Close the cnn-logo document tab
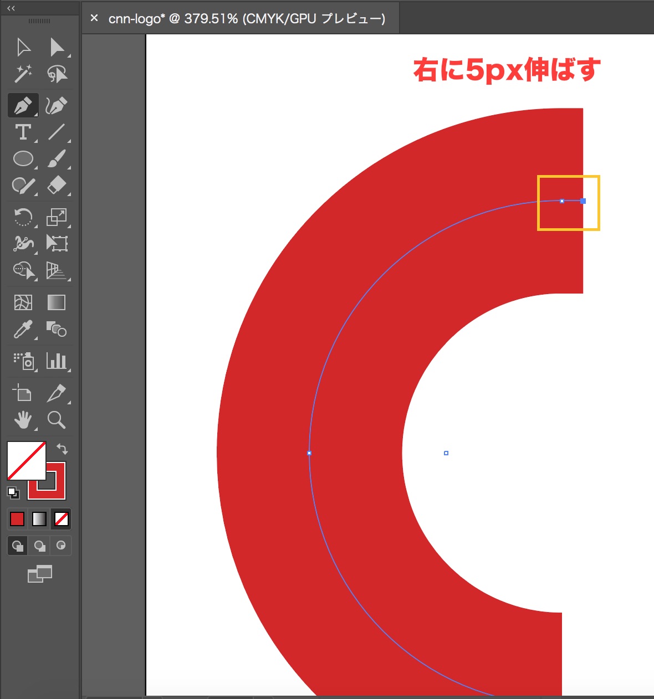This screenshot has width=654, height=699. pyautogui.click(x=94, y=18)
